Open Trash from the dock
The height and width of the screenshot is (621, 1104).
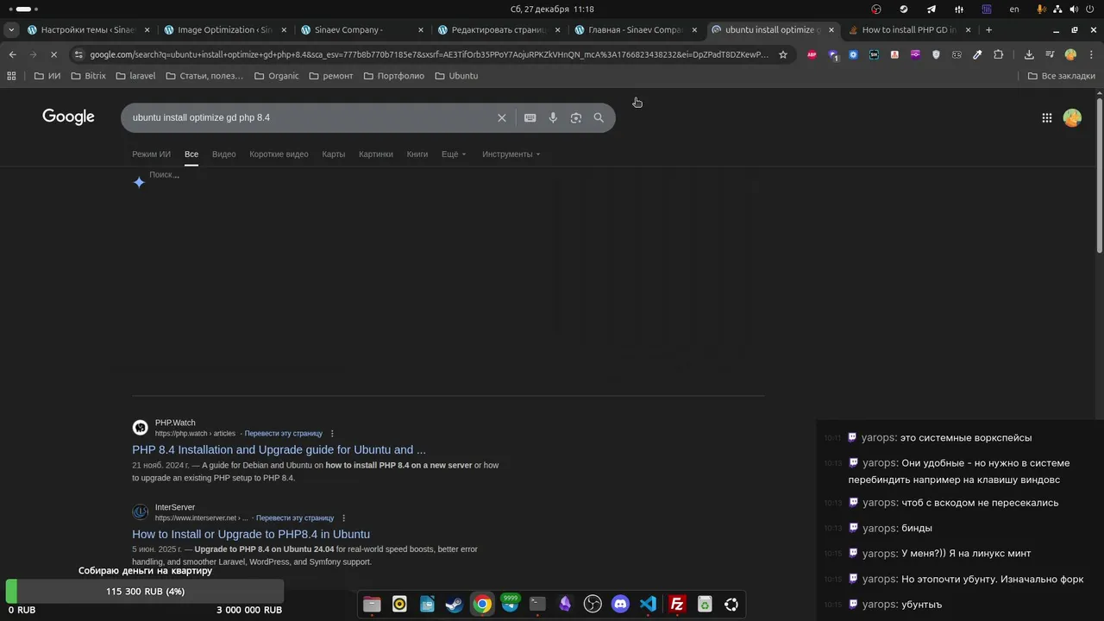pyautogui.click(x=705, y=605)
